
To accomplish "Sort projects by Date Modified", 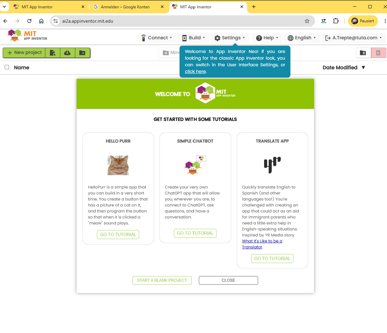I will (x=340, y=67).
